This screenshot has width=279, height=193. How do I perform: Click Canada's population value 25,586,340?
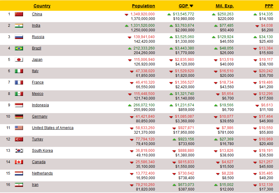pos(145,162)
